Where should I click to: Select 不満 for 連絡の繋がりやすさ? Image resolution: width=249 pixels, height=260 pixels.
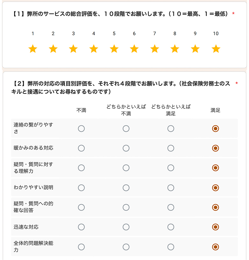81,129
